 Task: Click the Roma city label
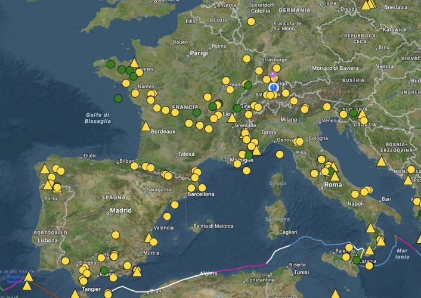click(x=333, y=184)
